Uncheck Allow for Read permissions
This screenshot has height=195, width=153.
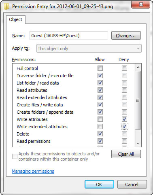100,141
